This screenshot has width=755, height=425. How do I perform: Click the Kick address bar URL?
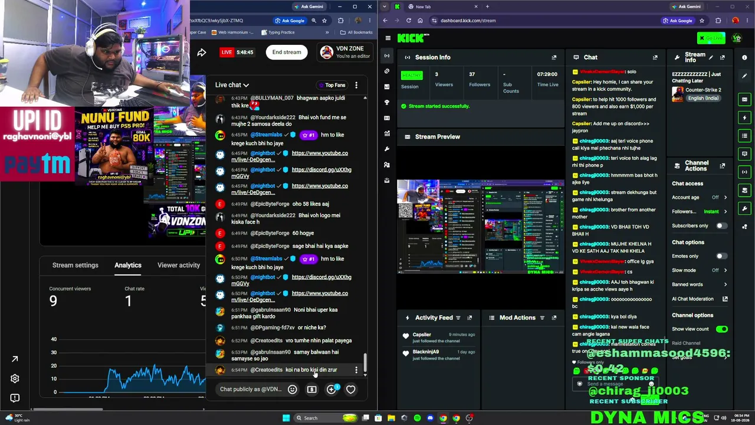pos(468,21)
